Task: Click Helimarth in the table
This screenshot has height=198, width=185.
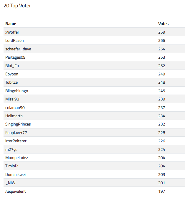Action: (14, 116)
